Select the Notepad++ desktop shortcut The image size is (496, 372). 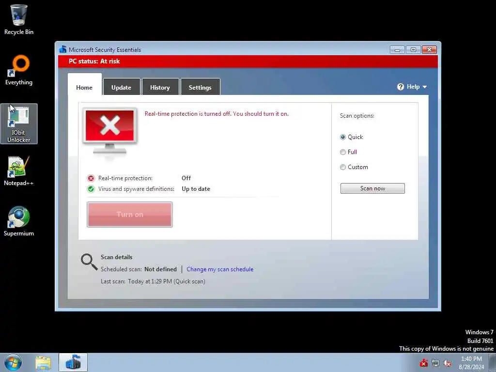pyautogui.click(x=19, y=171)
